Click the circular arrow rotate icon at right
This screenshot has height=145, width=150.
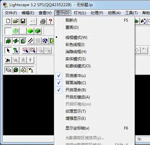click(x=144, y=50)
